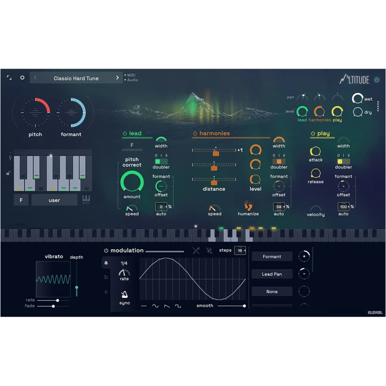Click the MIDI keyboard icon
This screenshot has width=386, height=386.
[86, 199]
